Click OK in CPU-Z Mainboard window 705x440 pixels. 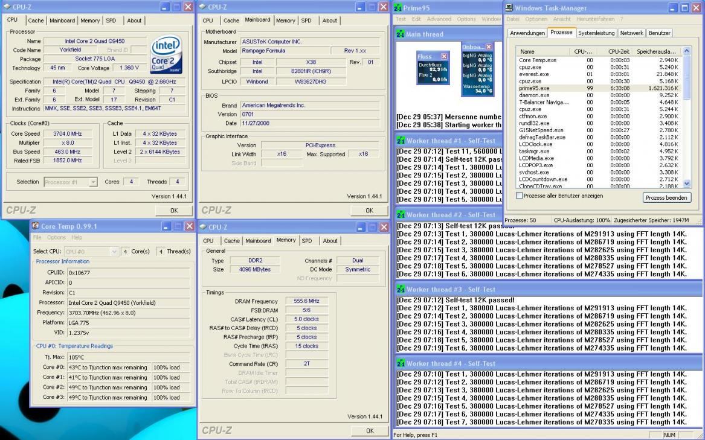[x=370, y=210]
